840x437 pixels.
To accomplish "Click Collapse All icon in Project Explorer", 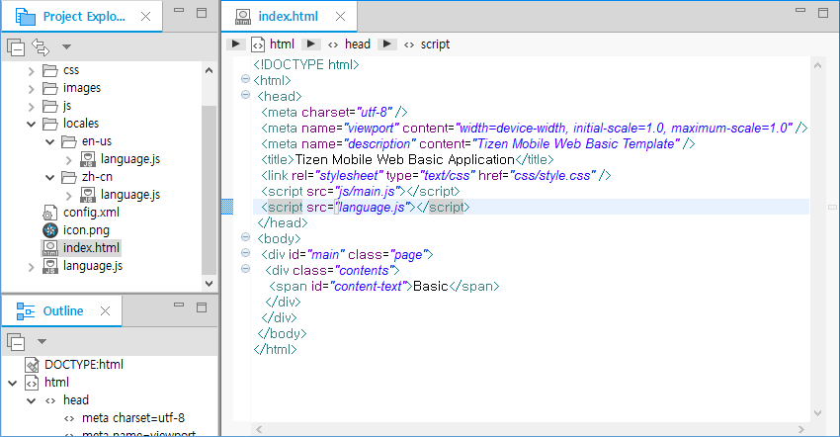I will coord(16,46).
